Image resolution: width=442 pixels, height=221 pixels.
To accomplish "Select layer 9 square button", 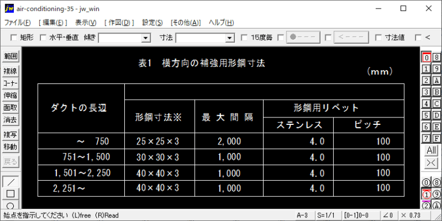I will [436, 69].
